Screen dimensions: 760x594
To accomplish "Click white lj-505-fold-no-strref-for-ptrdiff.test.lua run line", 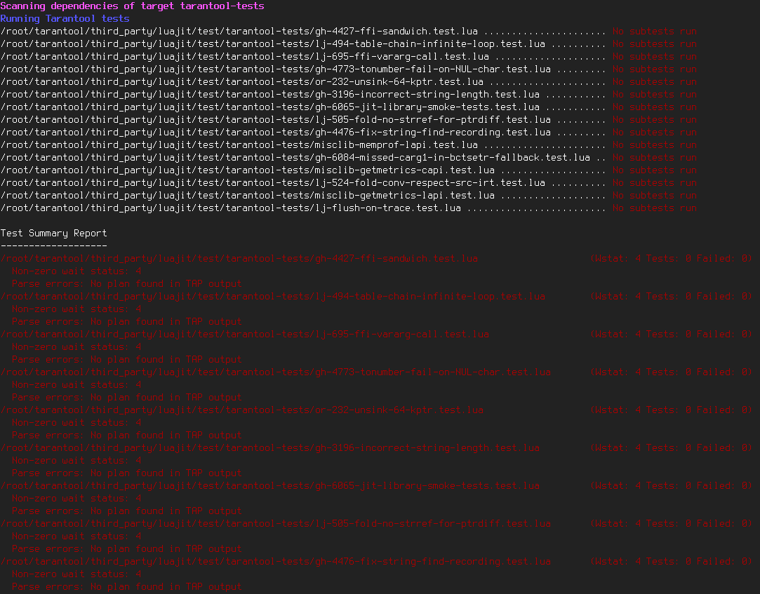I will pos(303,119).
